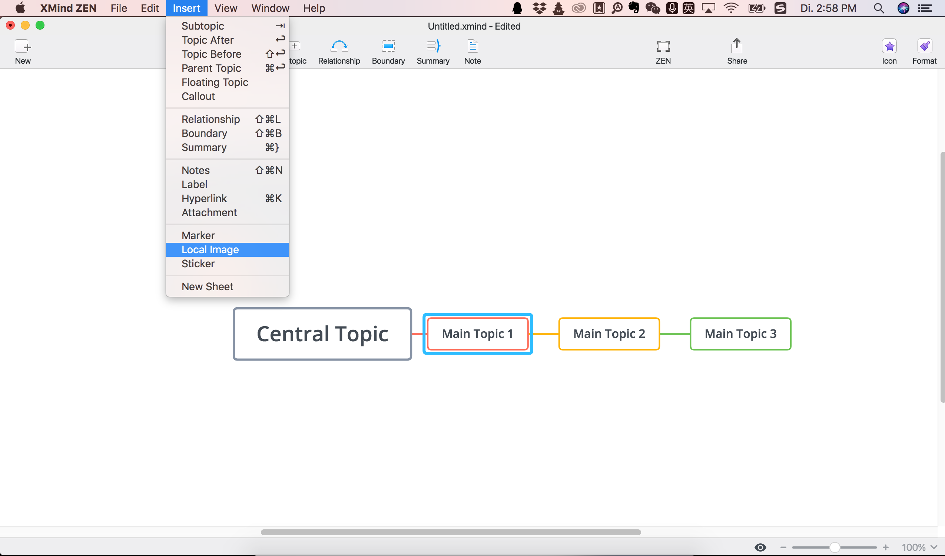Choose Sticker menu item
The image size is (945, 556).
(x=227, y=264)
